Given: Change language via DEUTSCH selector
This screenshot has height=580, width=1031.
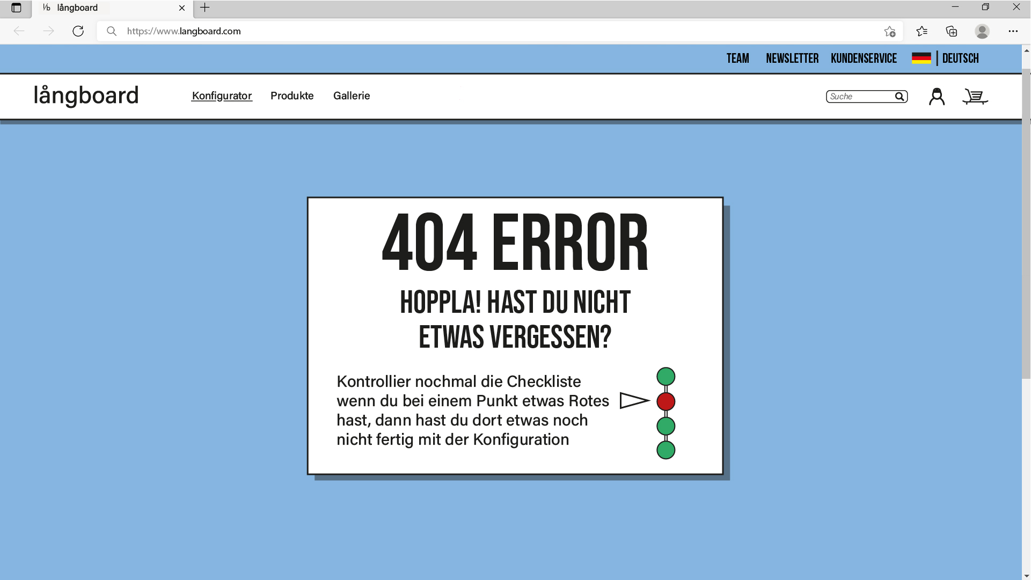Looking at the screenshot, I should pyautogui.click(x=960, y=58).
